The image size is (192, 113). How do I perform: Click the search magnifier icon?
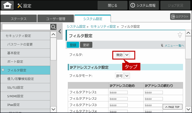(x=53, y=27)
